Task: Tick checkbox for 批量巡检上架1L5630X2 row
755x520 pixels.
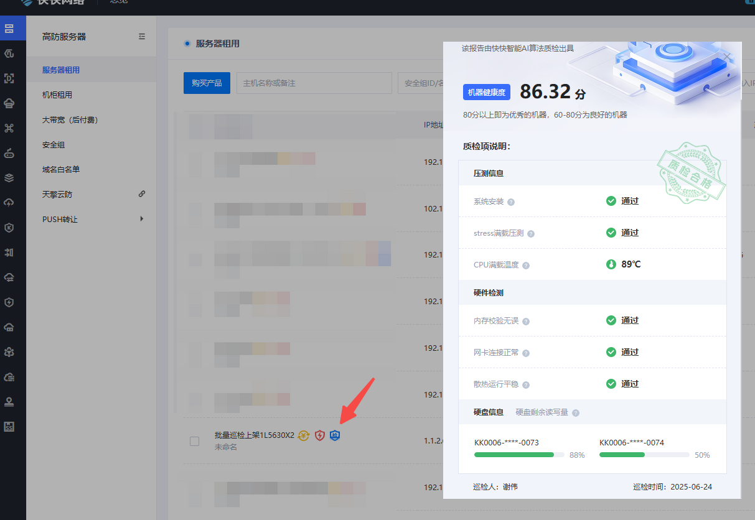Action: [x=194, y=441]
